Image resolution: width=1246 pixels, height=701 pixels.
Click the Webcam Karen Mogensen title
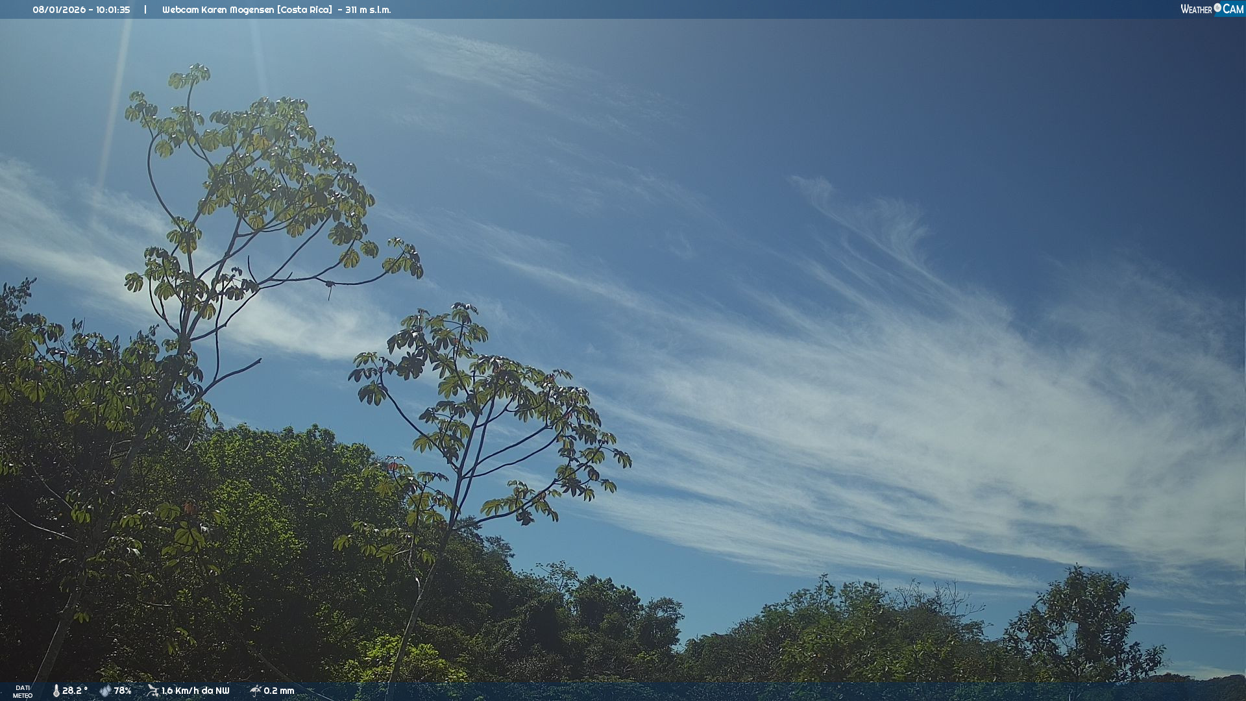(x=218, y=10)
